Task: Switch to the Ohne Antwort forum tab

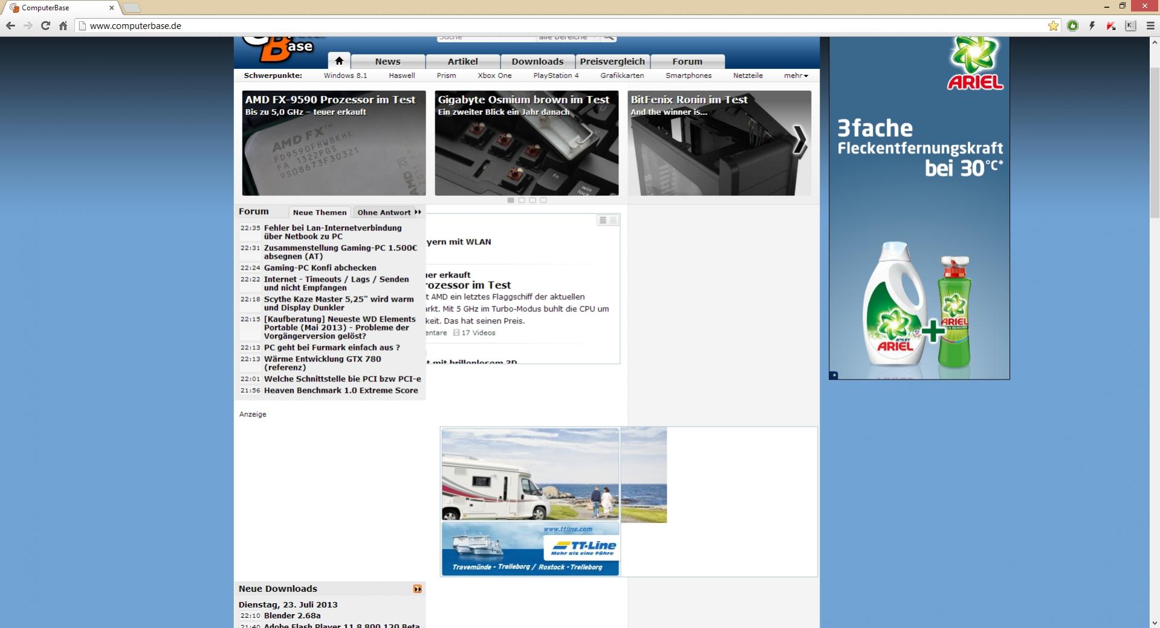Action: pos(384,212)
